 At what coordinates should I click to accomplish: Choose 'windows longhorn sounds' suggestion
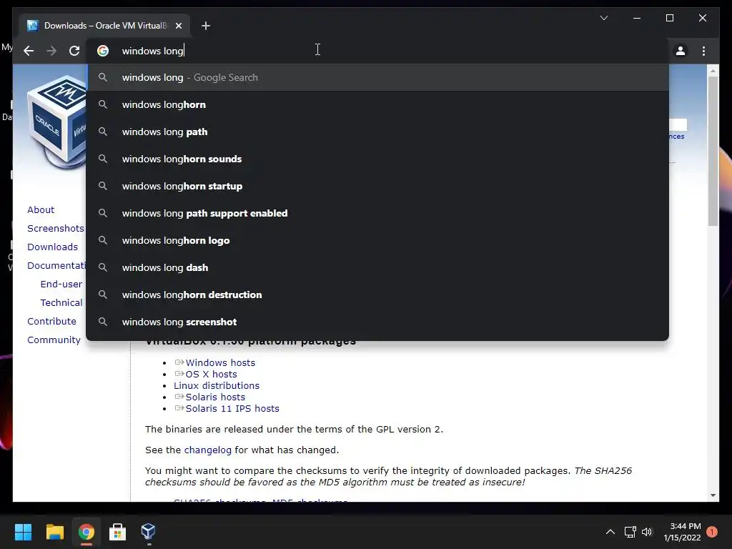click(377, 159)
